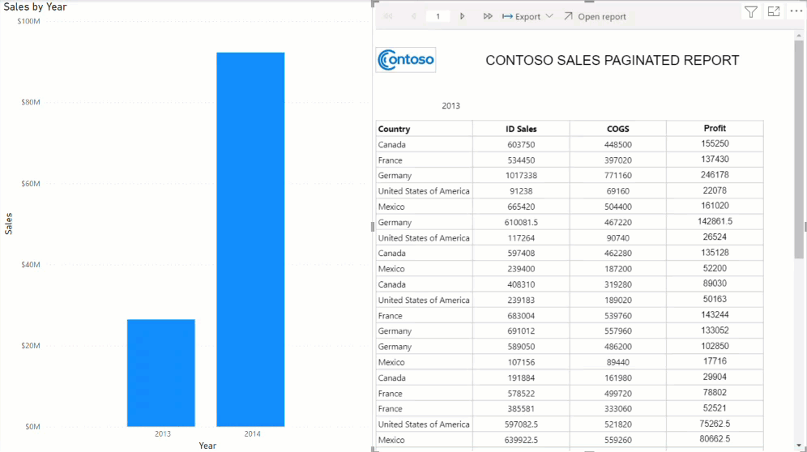Go to previous page of report
Image resolution: width=807 pixels, height=452 pixels.
coord(414,16)
